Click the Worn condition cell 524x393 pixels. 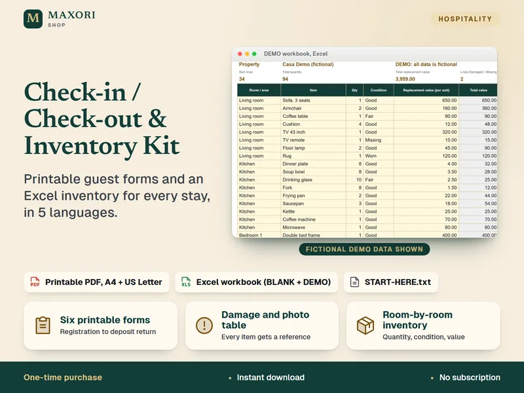point(379,156)
